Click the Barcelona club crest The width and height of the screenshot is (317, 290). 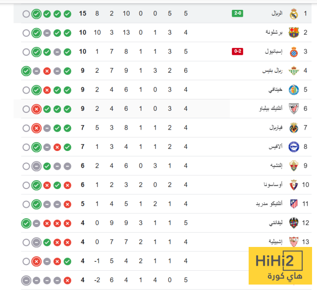coord(294,33)
